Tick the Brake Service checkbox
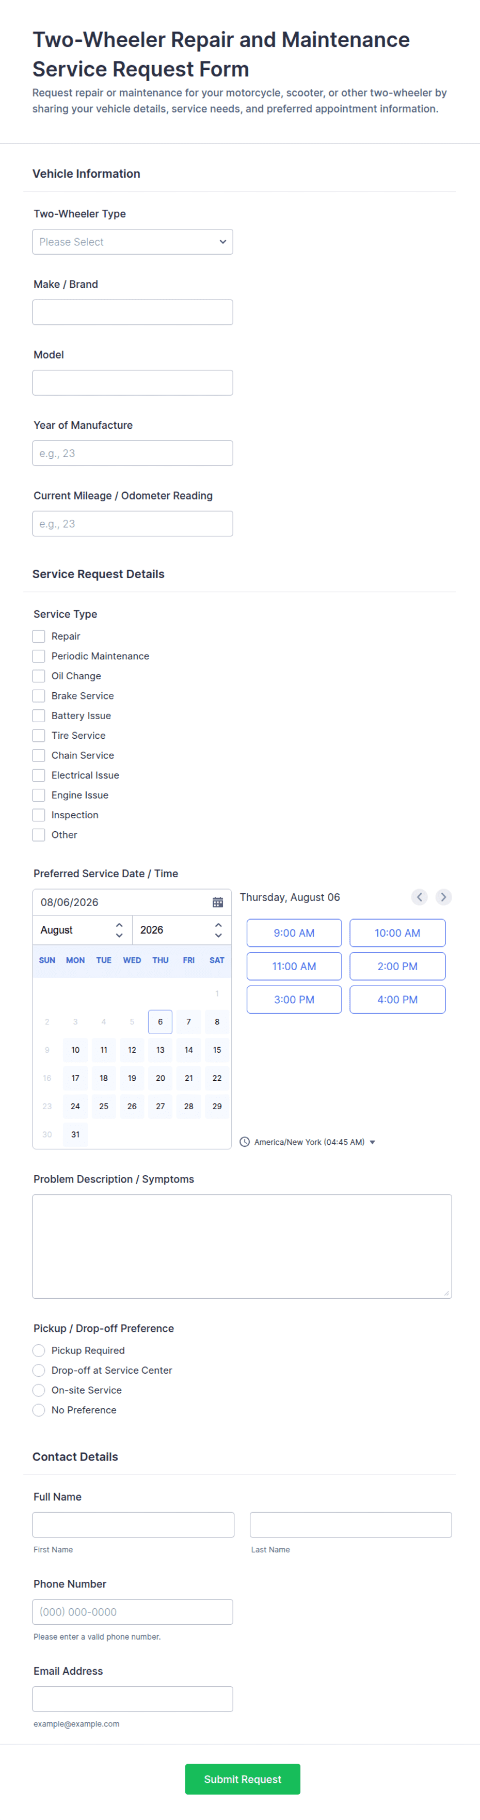Image resolution: width=480 pixels, height=1820 pixels. click(x=39, y=696)
